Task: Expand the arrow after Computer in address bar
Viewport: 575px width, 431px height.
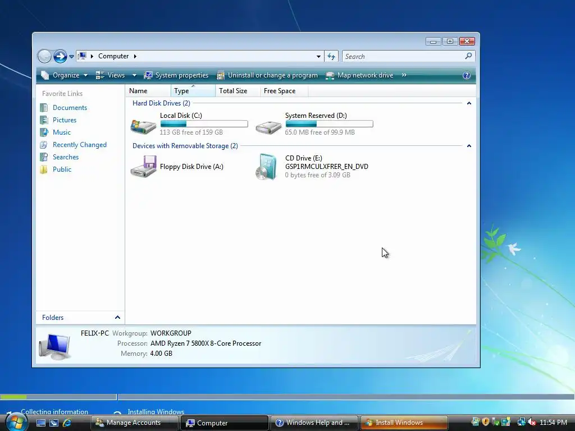Action: (x=135, y=56)
